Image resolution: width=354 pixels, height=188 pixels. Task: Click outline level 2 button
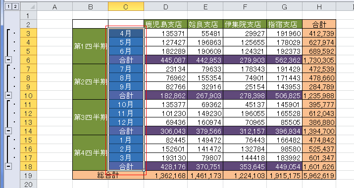click(15, 6)
